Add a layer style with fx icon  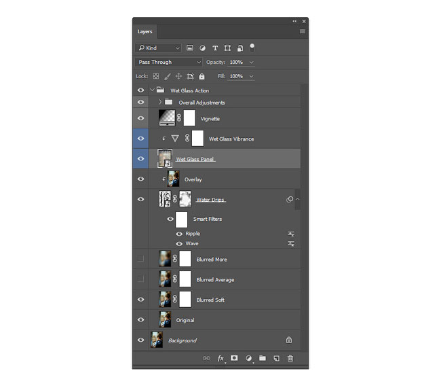point(220,358)
